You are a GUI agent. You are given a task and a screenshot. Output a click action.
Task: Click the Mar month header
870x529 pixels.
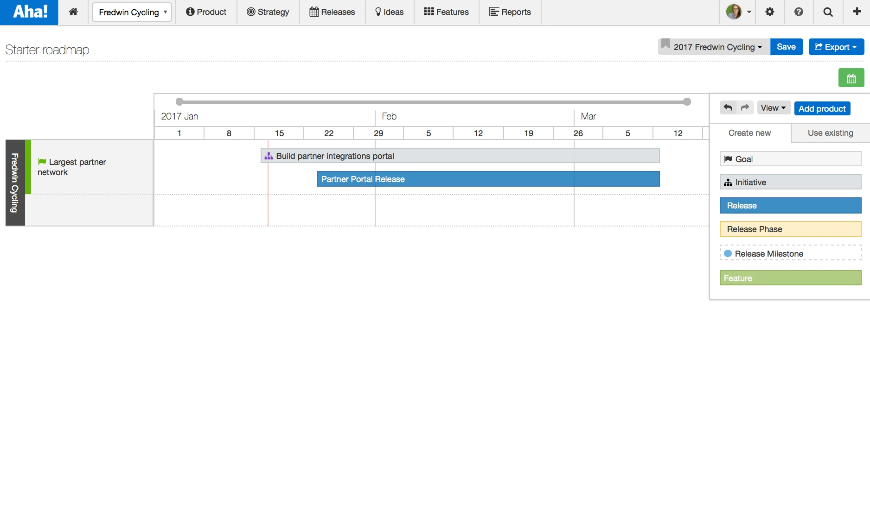pyautogui.click(x=588, y=116)
